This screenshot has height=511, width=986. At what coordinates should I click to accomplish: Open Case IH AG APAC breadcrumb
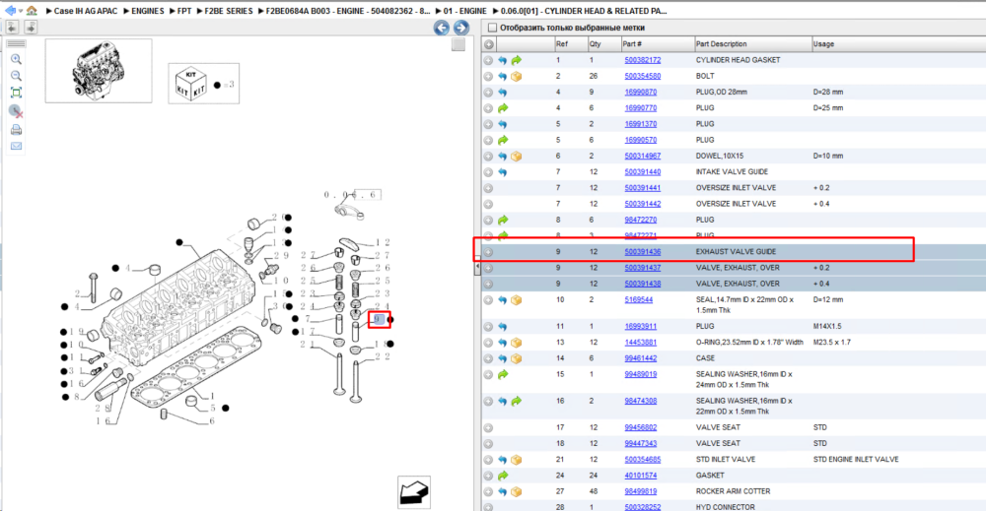pos(86,11)
